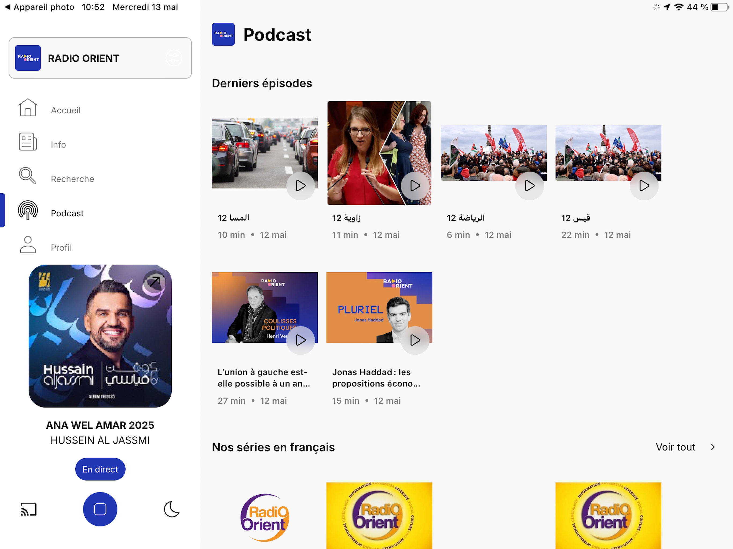Screen dimensions: 733x549
Task: Tap the battery indicator in status bar
Action: [719, 7]
